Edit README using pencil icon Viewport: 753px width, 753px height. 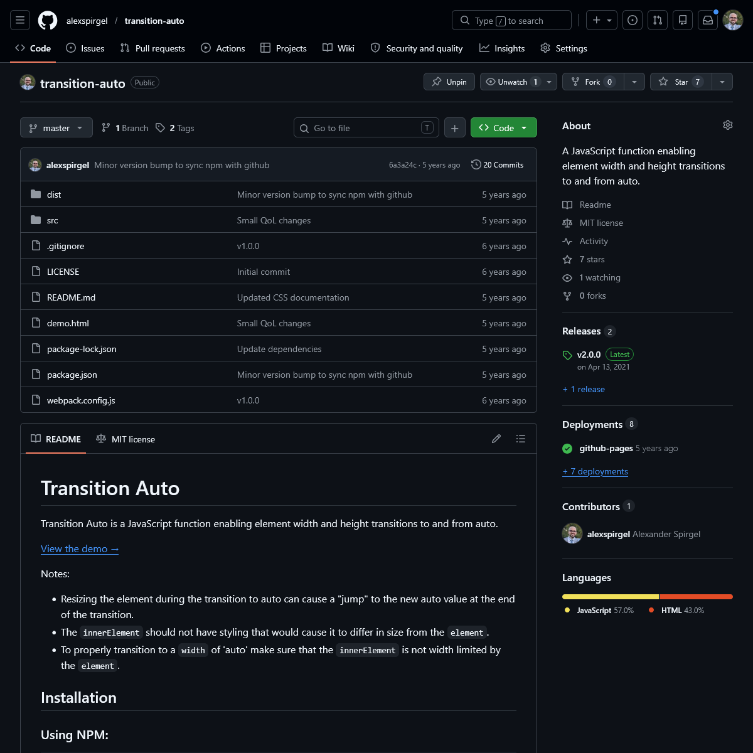tap(496, 439)
